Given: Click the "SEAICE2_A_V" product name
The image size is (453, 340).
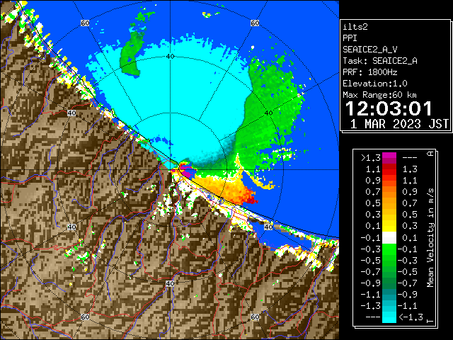Looking at the screenshot, I should [370, 50].
